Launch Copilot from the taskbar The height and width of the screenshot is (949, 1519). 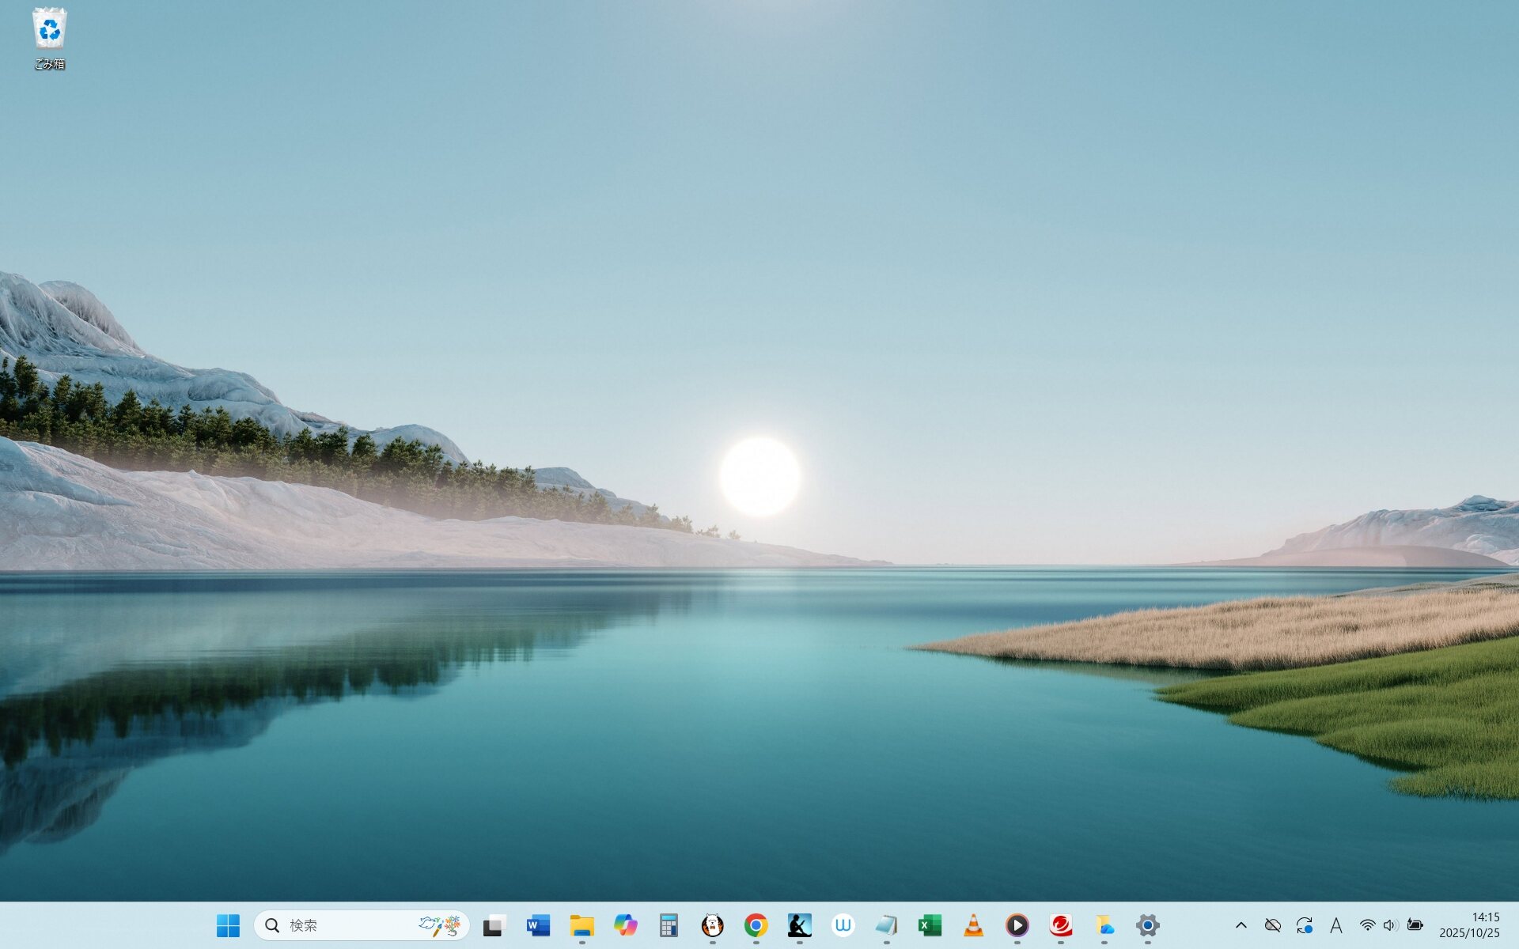[625, 925]
